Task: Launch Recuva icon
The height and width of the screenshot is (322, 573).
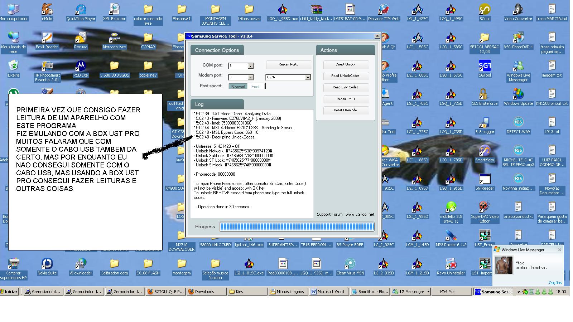Action: point(81,40)
